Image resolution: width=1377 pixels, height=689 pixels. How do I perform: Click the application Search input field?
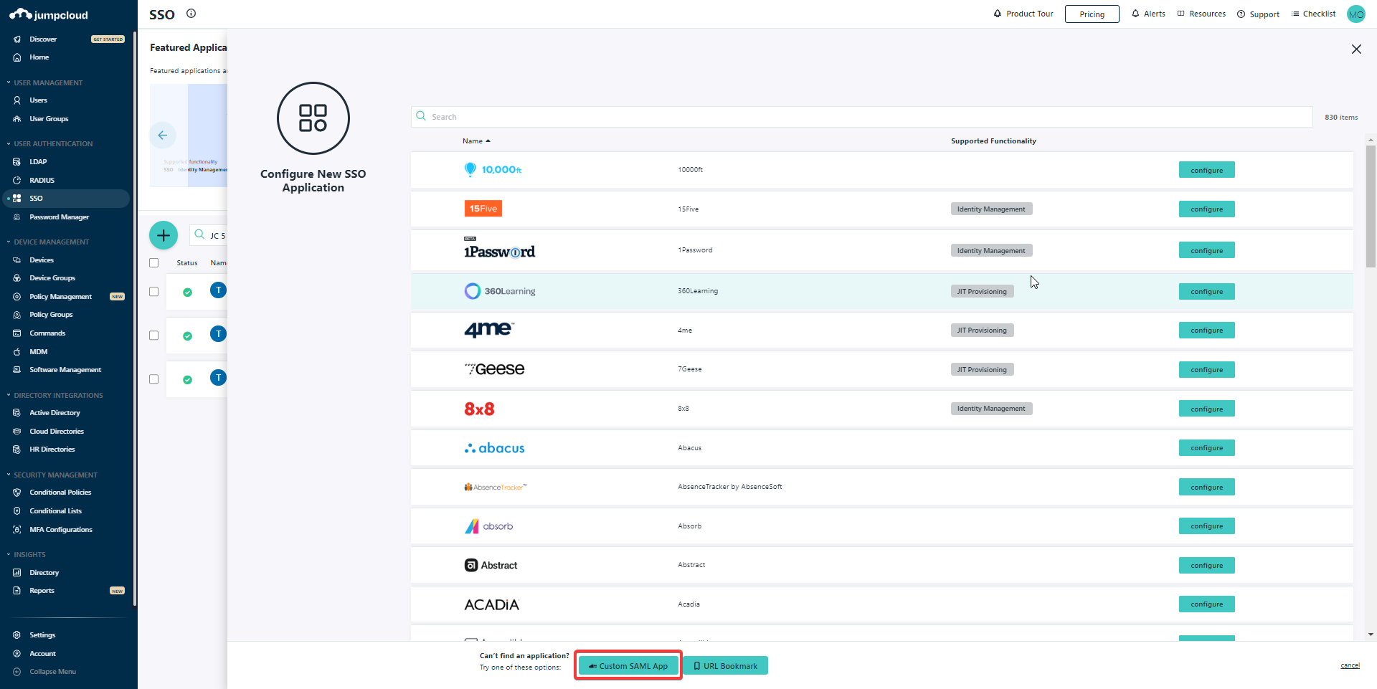pyautogui.click(x=789, y=116)
